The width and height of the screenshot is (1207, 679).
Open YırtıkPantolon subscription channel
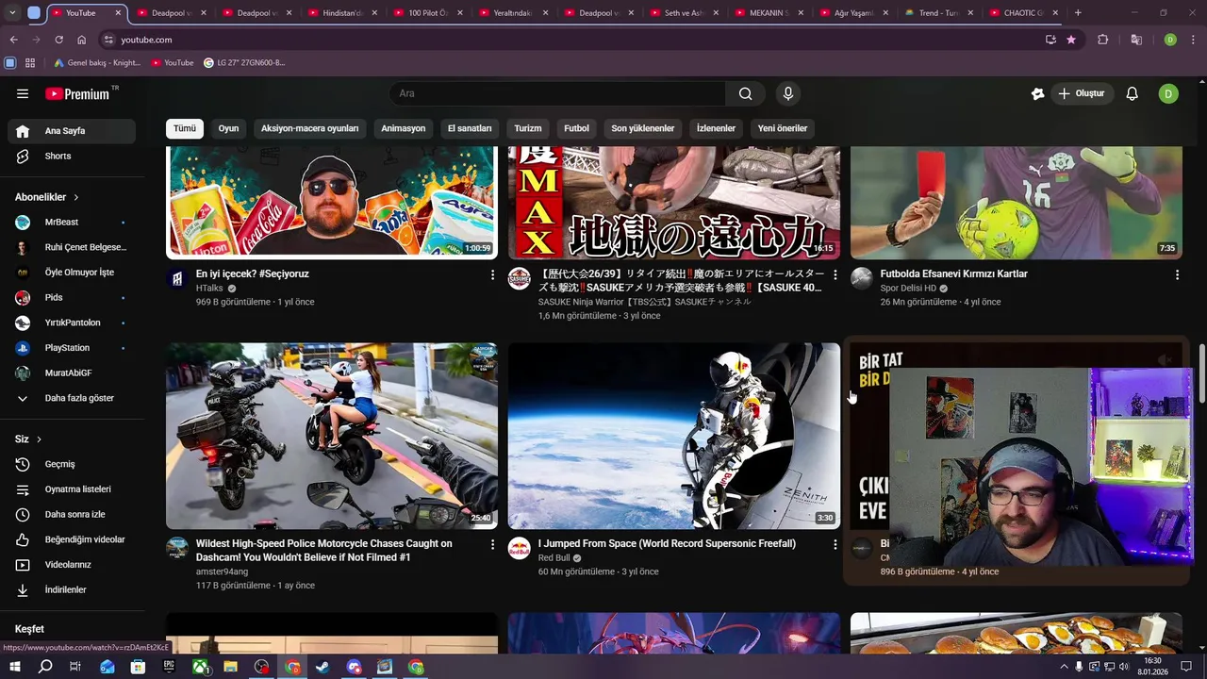coord(72,323)
